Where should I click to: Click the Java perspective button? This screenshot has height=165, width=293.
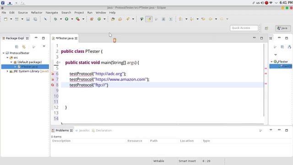283,28
